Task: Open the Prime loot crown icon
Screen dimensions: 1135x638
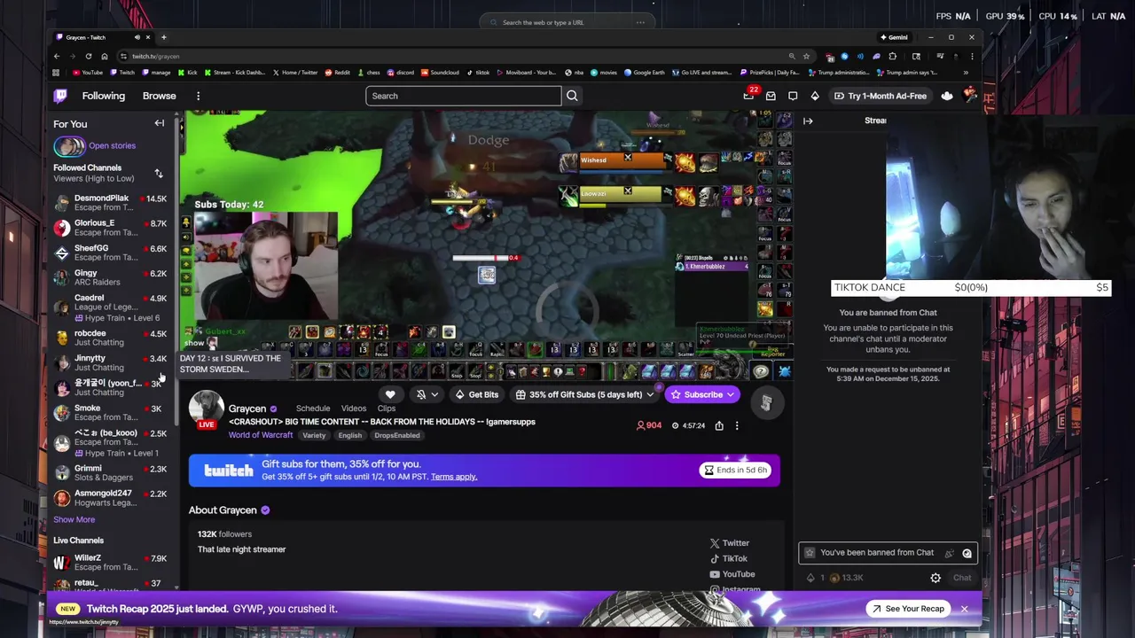Action: (x=947, y=96)
